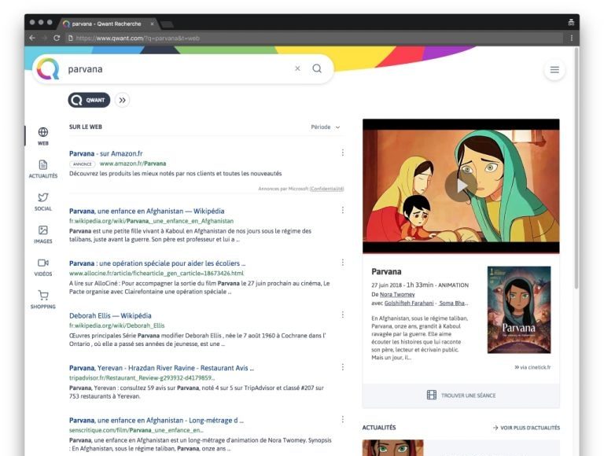Follow the 'via cinetick.fr' source link
Viewport: 604px width, 456px height.
point(532,367)
